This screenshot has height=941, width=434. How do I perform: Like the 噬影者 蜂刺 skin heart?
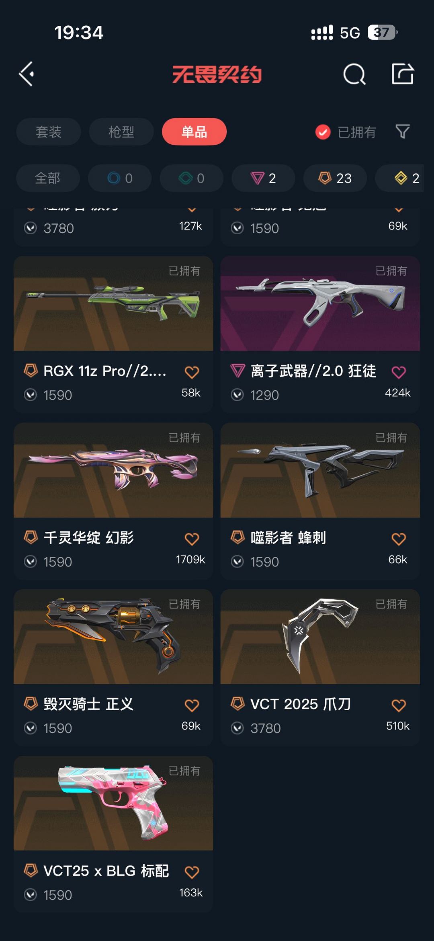tap(399, 539)
